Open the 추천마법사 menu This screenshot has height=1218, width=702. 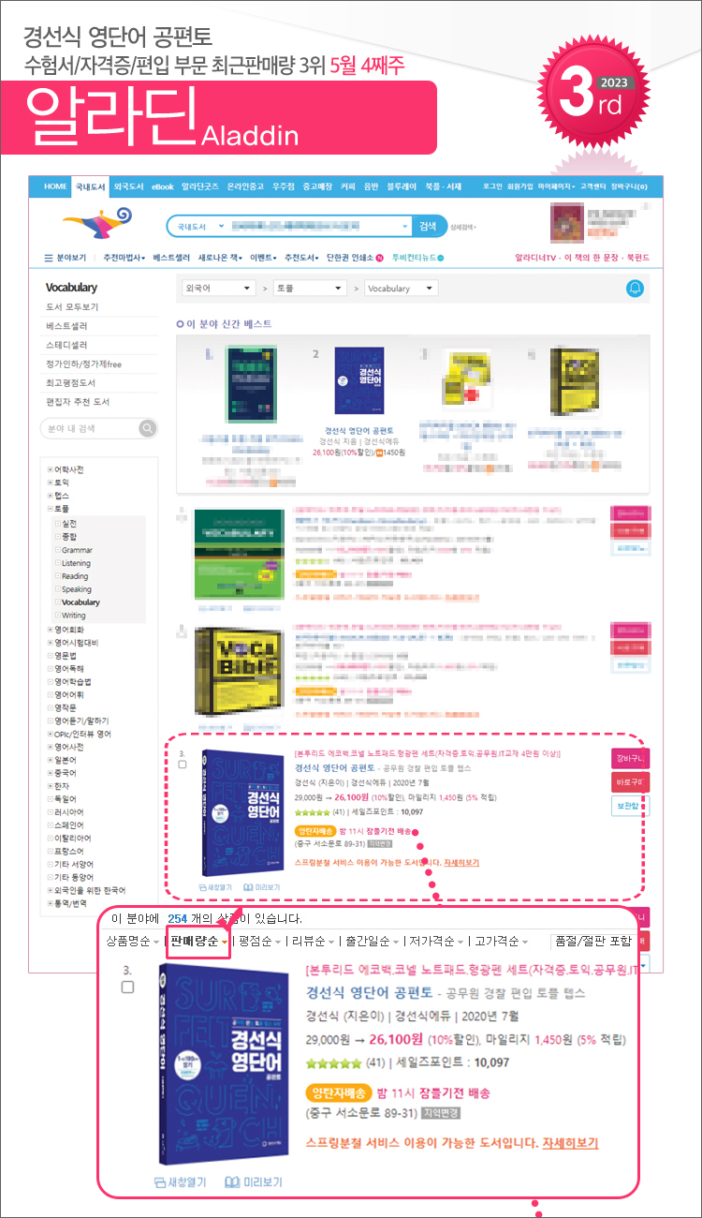point(124,258)
